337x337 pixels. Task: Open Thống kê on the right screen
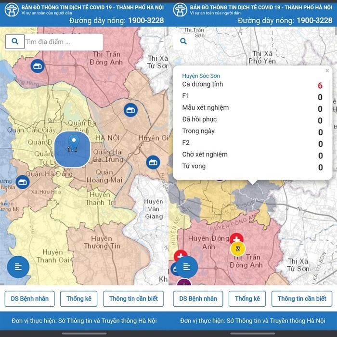(x=247, y=299)
